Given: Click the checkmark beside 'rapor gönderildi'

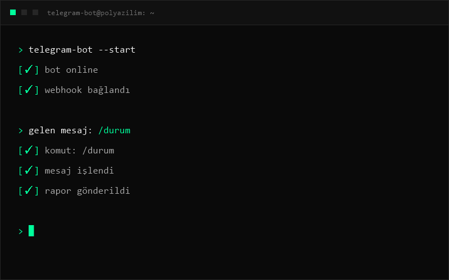Looking at the screenshot, I should click(x=29, y=190).
